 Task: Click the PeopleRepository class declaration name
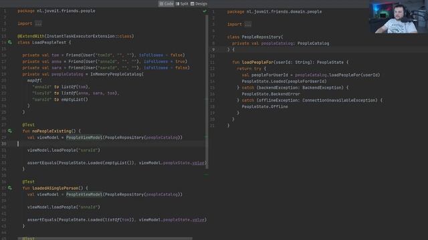click(x=261, y=37)
